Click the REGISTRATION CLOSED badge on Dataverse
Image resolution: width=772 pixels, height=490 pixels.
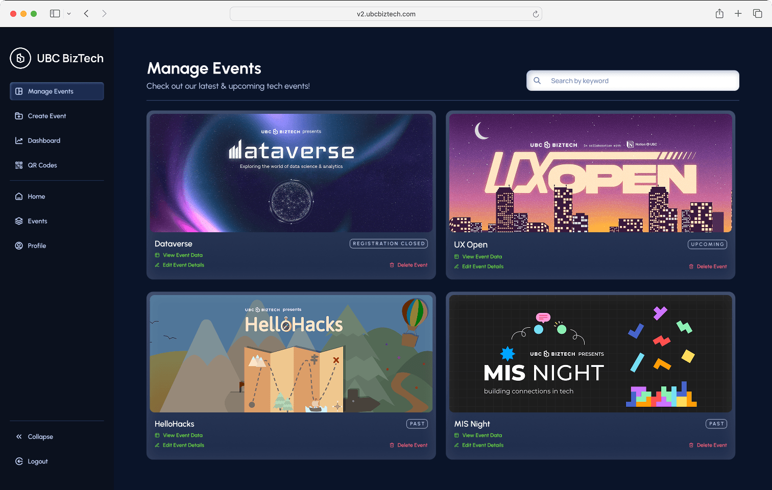[x=389, y=243]
